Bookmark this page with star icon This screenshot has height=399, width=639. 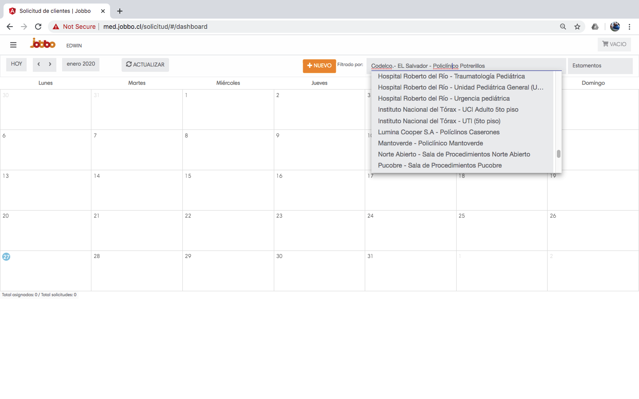(x=577, y=27)
